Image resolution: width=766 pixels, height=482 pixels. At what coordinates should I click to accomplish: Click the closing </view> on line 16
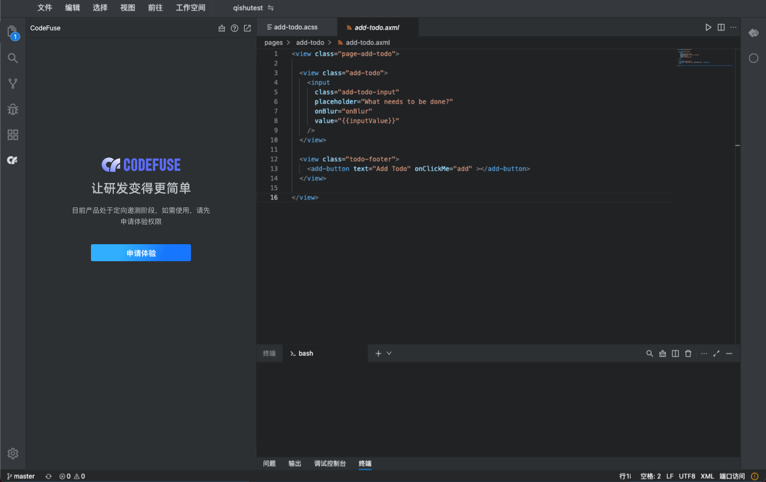305,197
